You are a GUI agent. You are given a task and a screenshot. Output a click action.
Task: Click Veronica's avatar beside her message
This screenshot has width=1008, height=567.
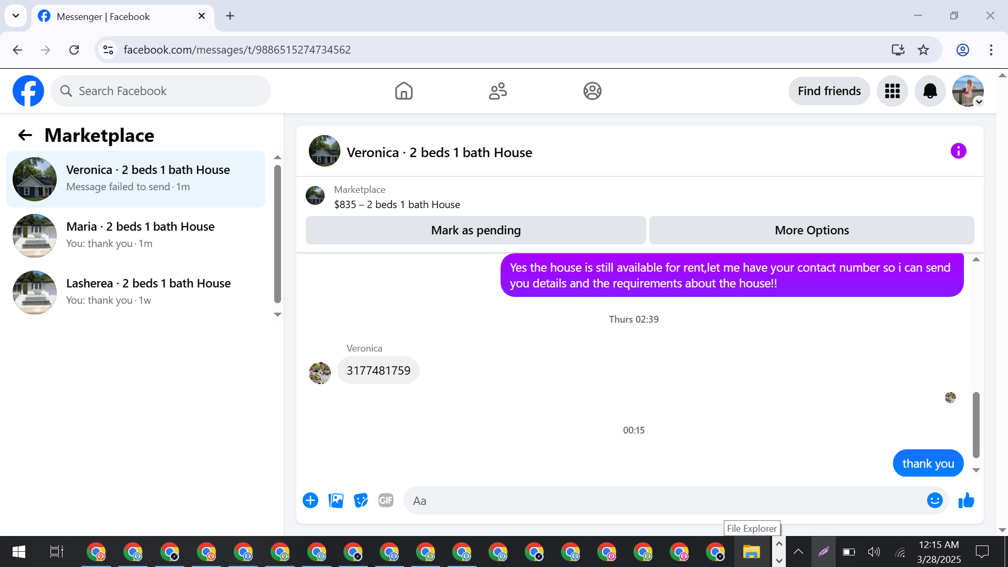(320, 373)
